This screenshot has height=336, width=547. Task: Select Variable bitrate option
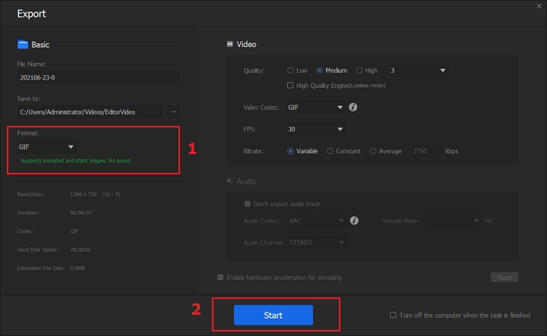[x=290, y=151]
